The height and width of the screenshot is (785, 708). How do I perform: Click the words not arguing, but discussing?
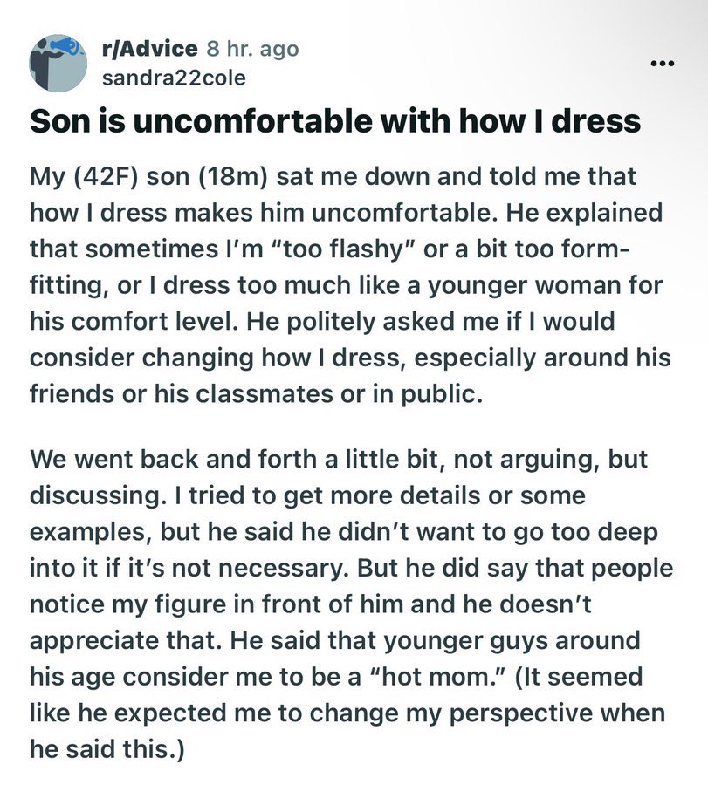click(x=339, y=477)
